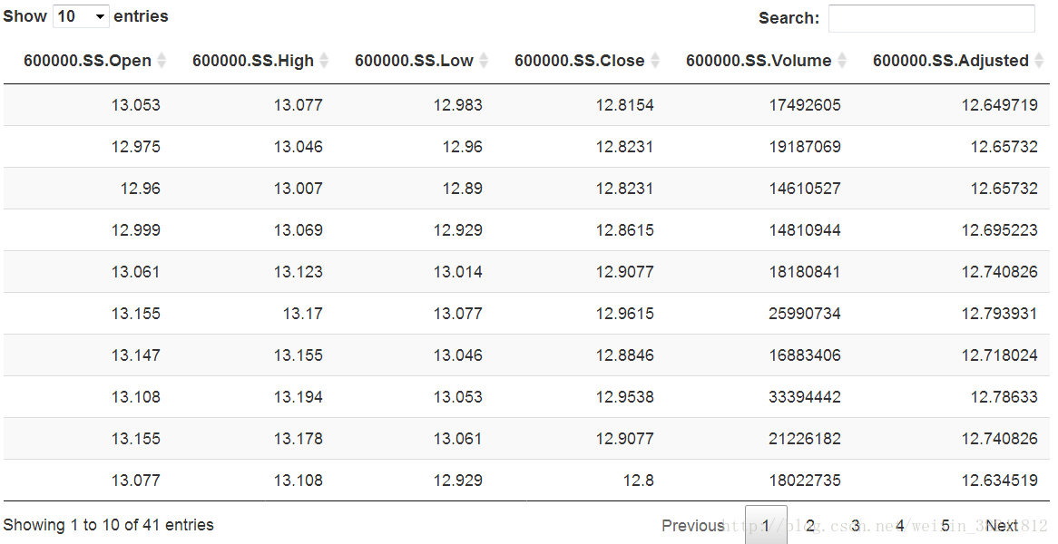Image resolution: width=1058 pixels, height=544 pixels.
Task: Click High value 13.108
Action: [x=299, y=481]
